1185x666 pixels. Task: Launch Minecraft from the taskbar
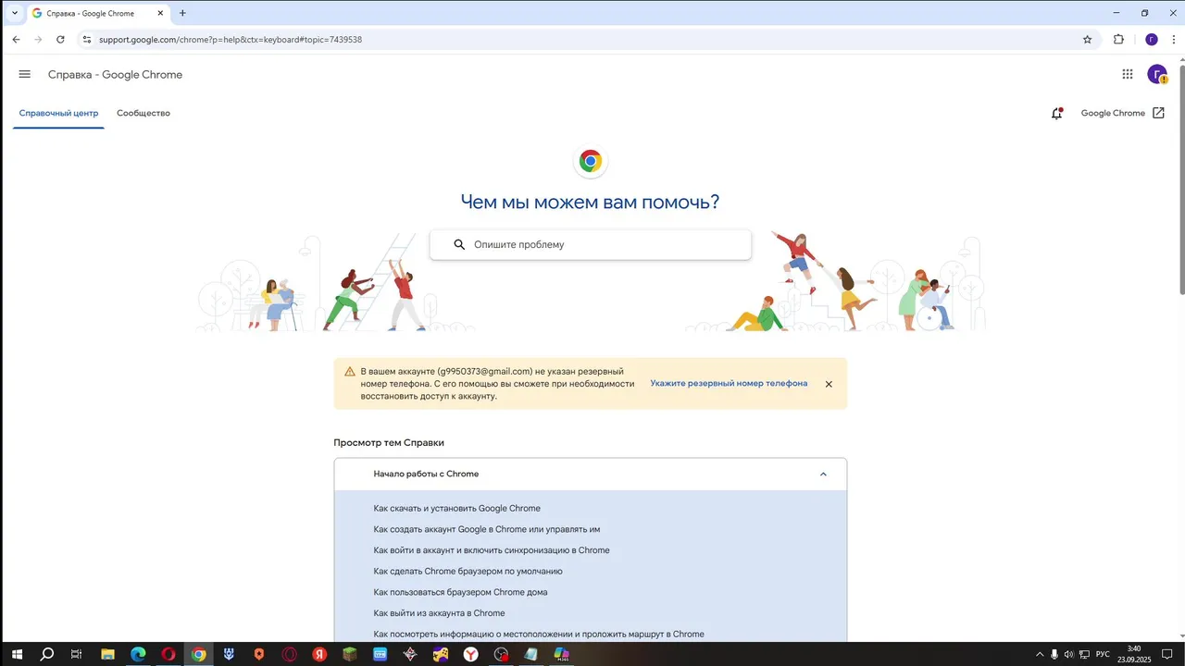point(350,654)
